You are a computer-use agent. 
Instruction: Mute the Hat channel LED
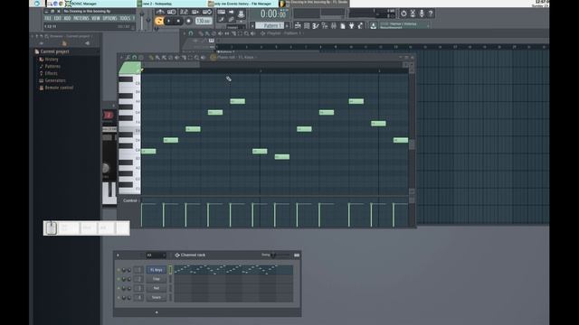point(119,289)
